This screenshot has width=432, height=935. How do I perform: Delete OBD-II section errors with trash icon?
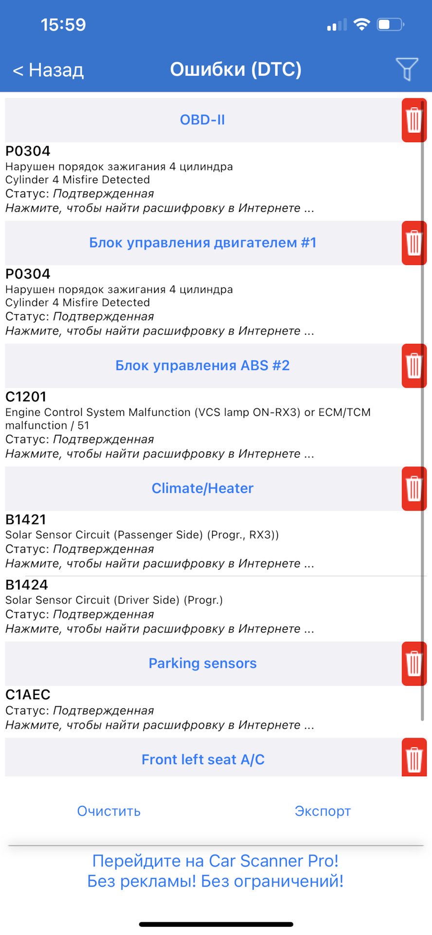(414, 120)
